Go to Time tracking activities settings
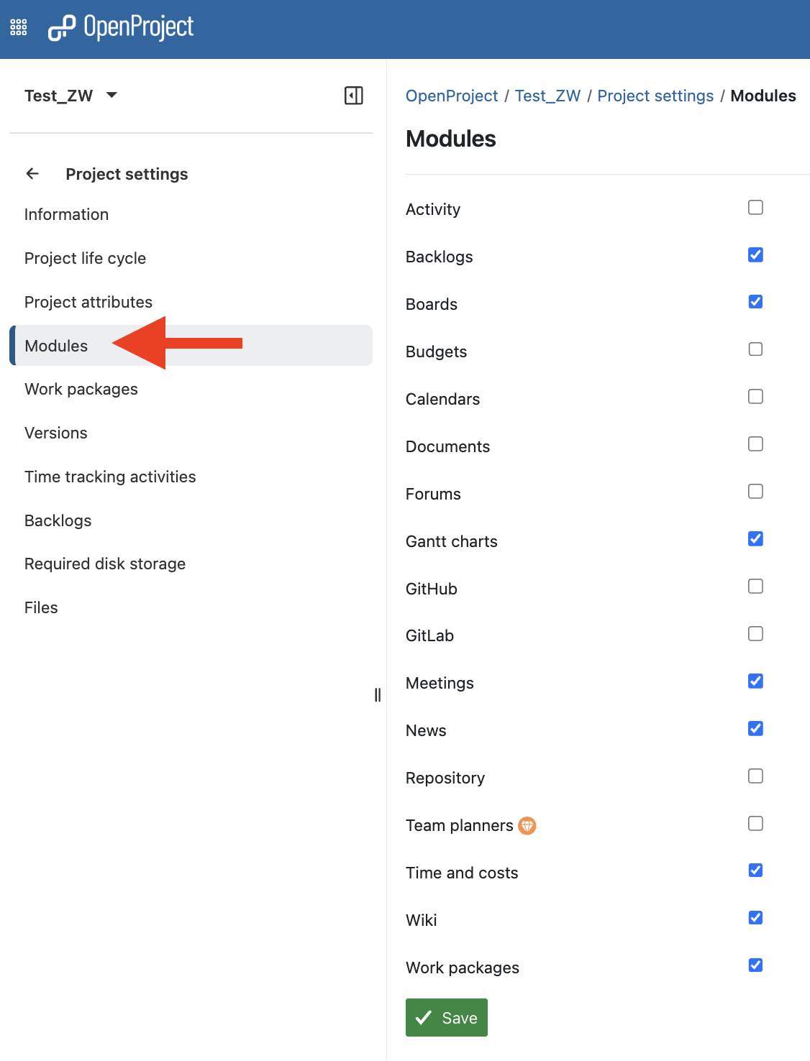Image resolution: width=810 pixels, height=1061 pixels. [x=110, y=477]
